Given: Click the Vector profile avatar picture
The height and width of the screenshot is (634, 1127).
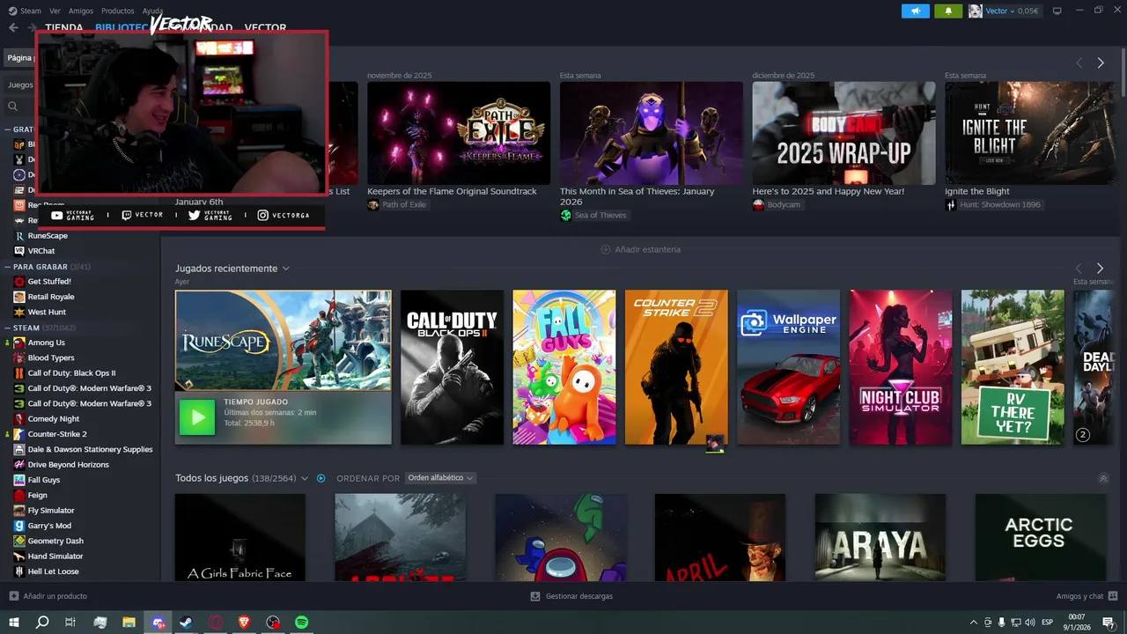Looking at the screenshot, I should (x=976, y=11).
